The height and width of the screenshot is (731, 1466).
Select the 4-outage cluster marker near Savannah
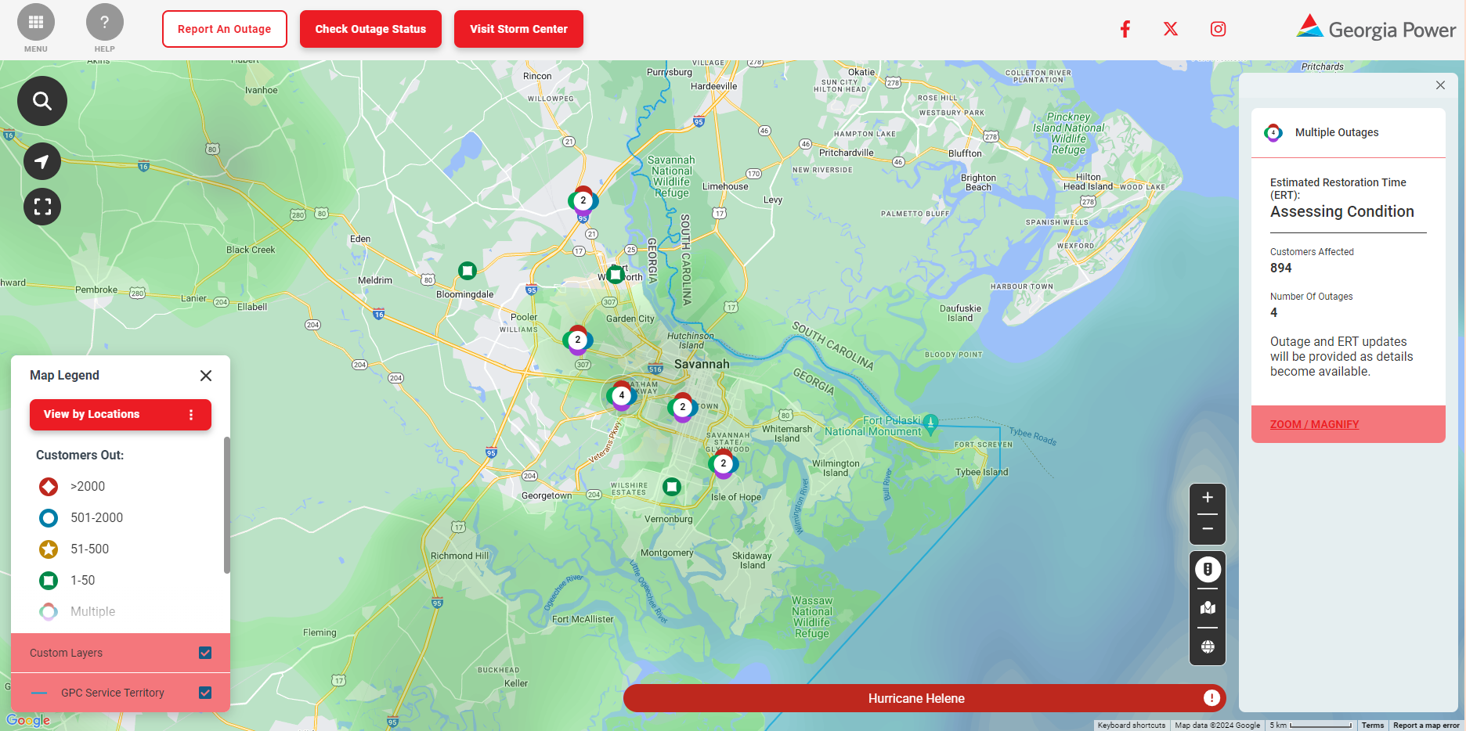tap(622, 395)
